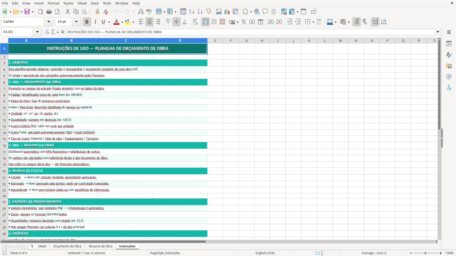This screenshot has height=256, width=456.
Task: Toggle Print Preview
Action: coord(57,12)
